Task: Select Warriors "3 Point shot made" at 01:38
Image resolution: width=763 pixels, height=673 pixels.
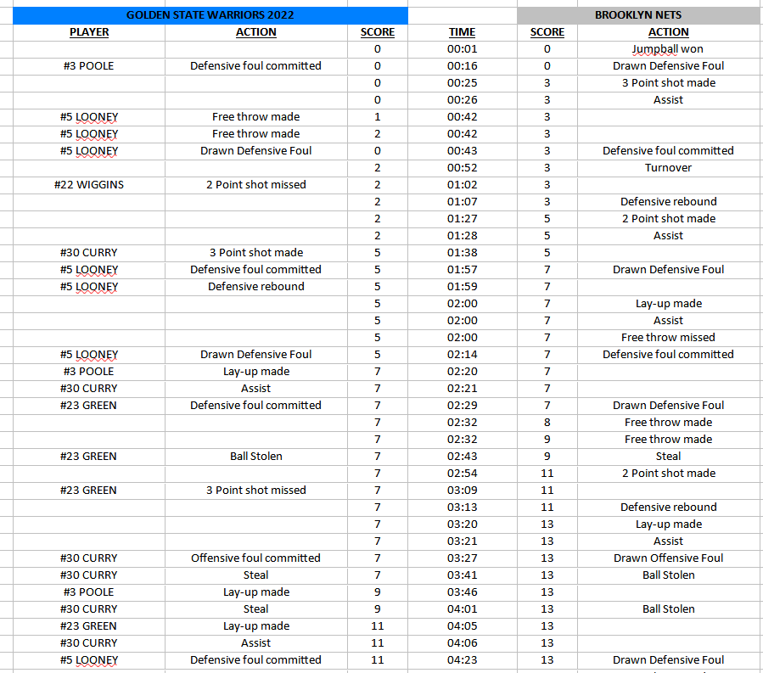Action: click(256, 253)
